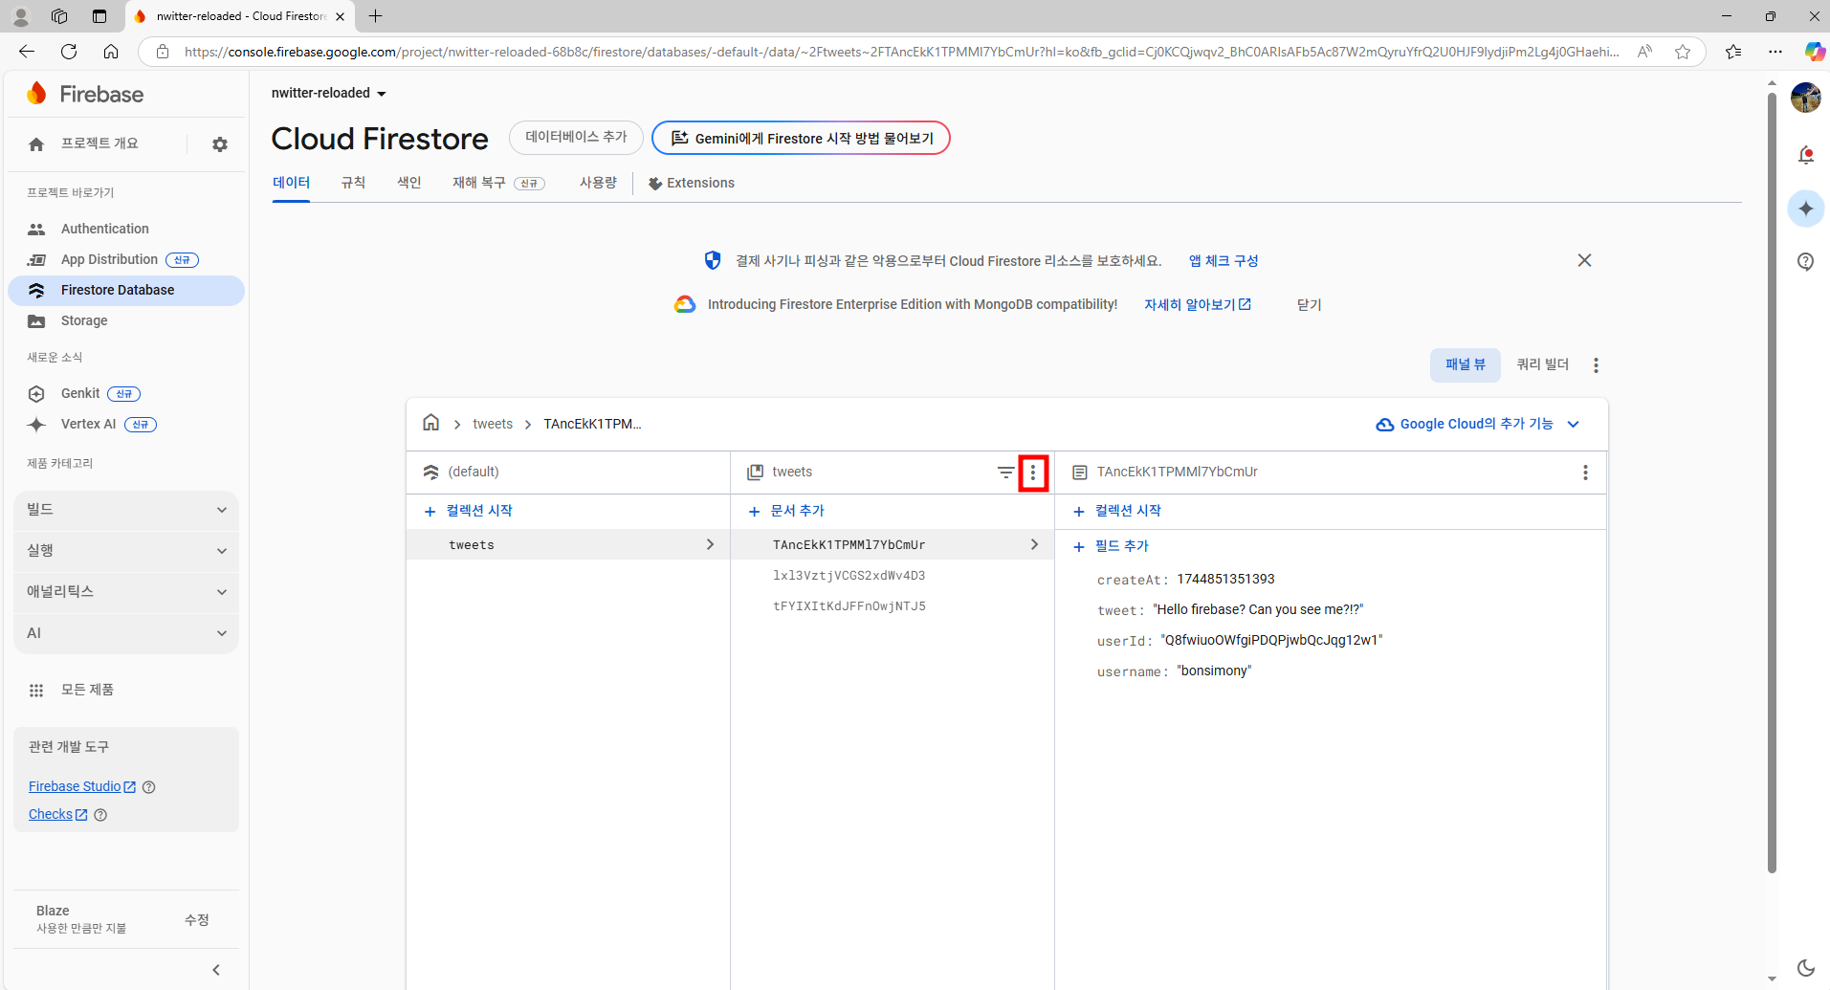Open 자세히 알아보기 link
Viewport: 1830px width, 990px height.
1198,304
